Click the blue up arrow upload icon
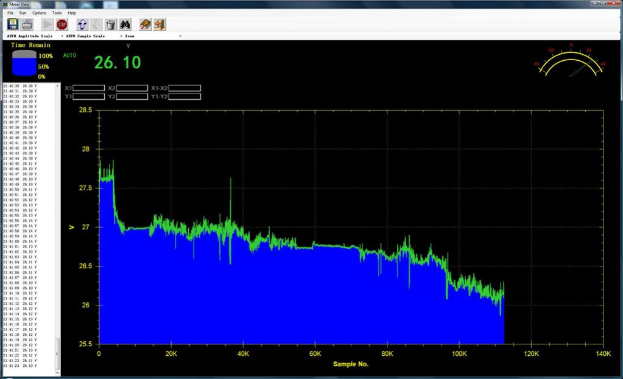This screenshot has height=379, width=623. pos(82,24)
